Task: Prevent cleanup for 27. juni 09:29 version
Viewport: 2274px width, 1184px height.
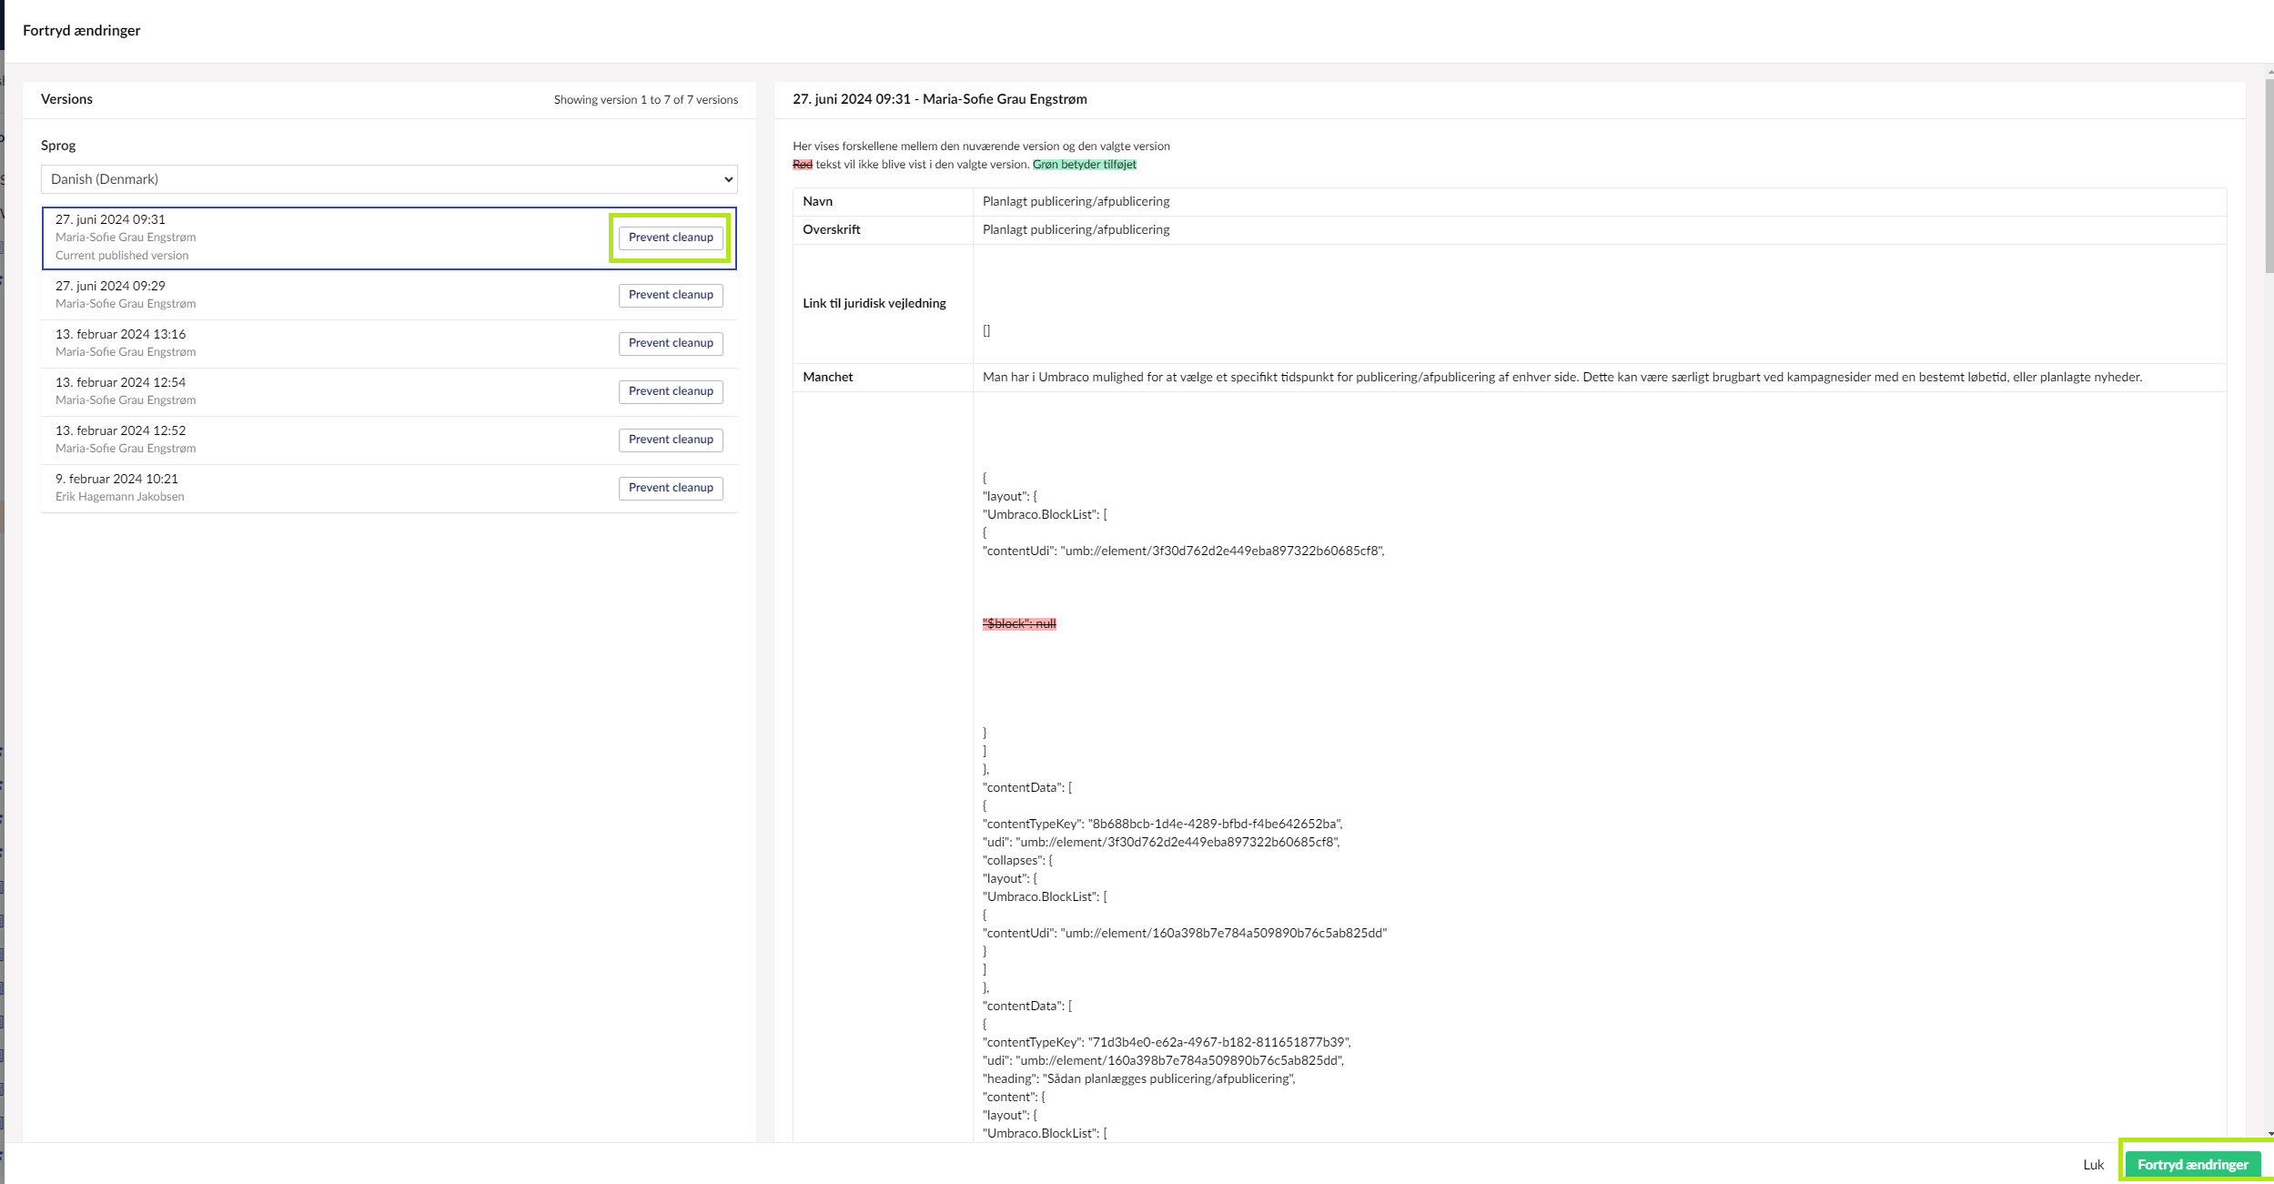Action: (671, 295)
